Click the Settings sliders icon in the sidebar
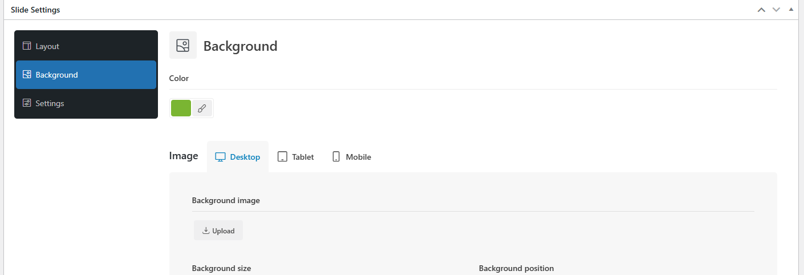 (x=26, y=103)
